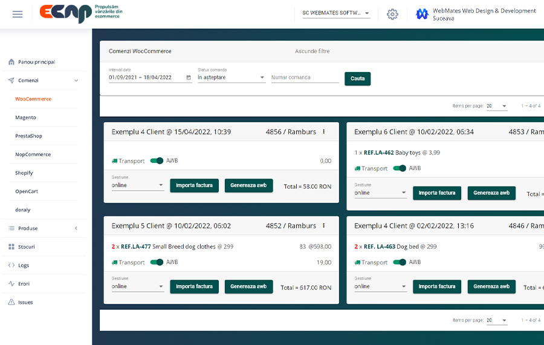
Task: Click the WebMates company logo icon
Action: pyautogui.click(x=422, y=14)
